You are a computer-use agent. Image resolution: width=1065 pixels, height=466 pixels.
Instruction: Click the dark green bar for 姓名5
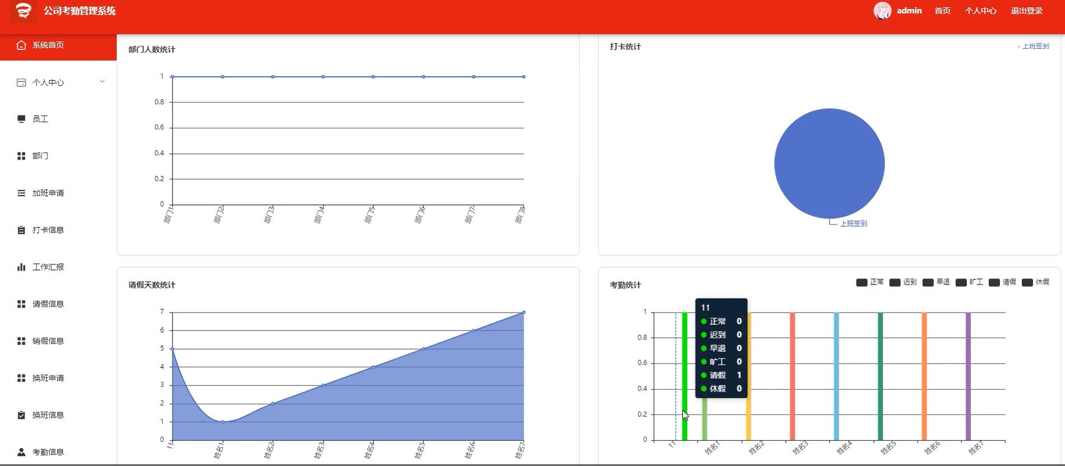click(880, 376)
